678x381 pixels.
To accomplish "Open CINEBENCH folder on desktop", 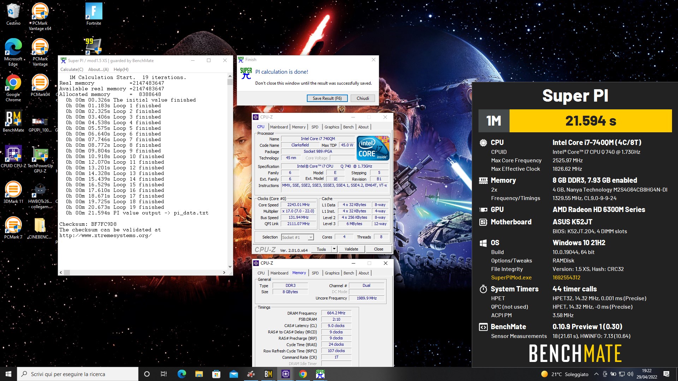I will coord(40,228).
